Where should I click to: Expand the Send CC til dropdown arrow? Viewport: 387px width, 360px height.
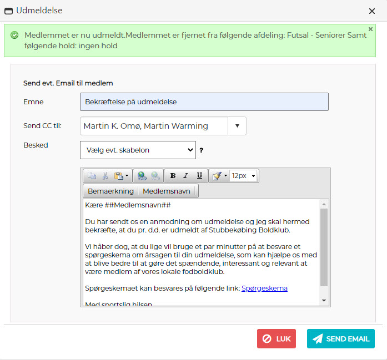237,126
